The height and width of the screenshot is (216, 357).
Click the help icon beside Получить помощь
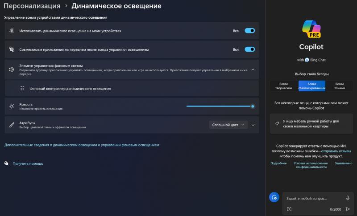[6, 163]
